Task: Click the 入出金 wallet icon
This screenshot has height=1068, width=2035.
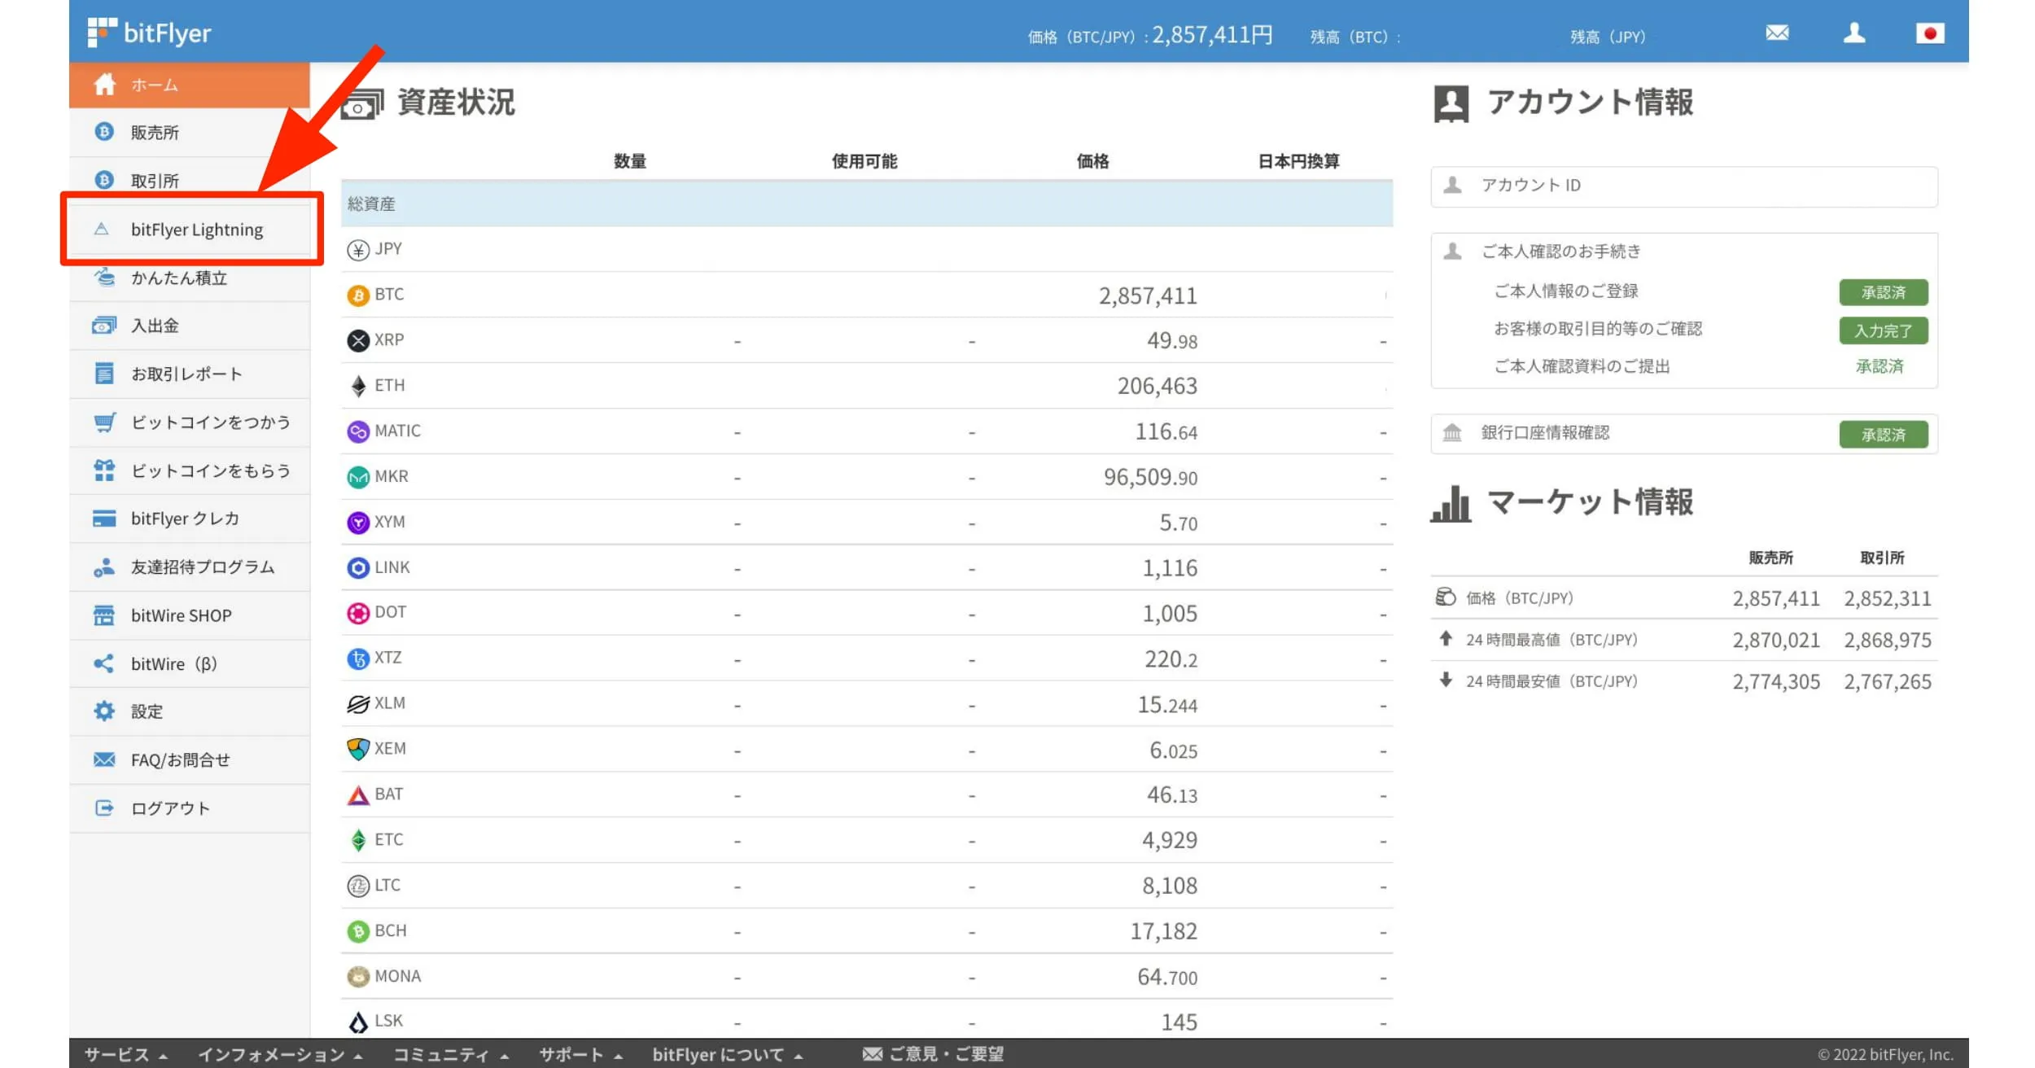Action: pyautogui.click(x=103, y=325)
